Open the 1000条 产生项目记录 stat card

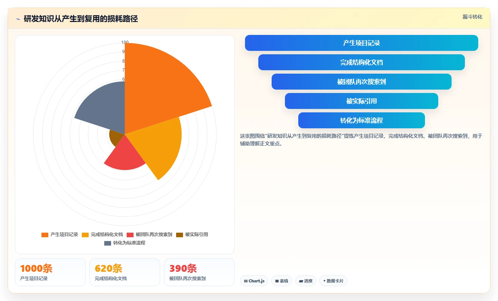(50, 272)
